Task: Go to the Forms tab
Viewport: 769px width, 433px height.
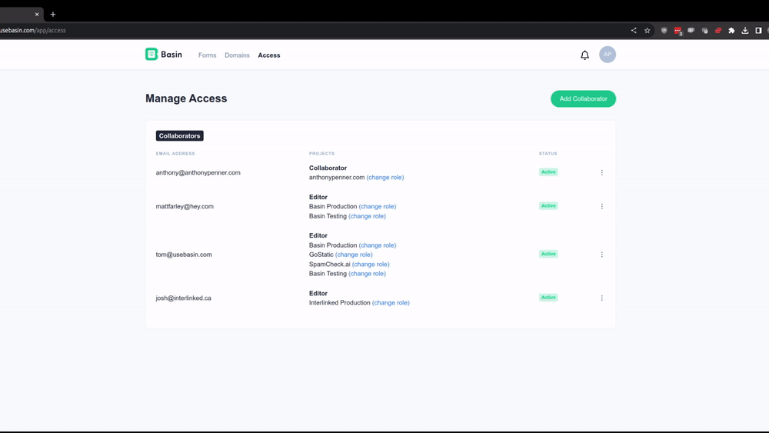Action: 207,55
